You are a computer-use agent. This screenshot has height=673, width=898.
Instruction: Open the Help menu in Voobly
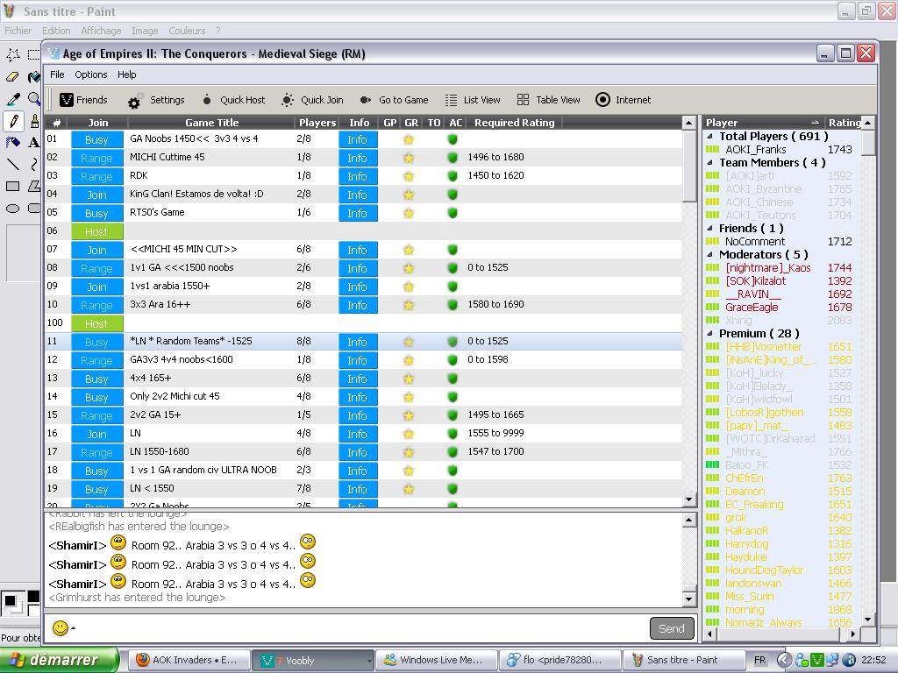tap(126, 74)
